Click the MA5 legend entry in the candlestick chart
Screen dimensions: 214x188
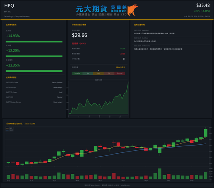click(x=9, y=128)
